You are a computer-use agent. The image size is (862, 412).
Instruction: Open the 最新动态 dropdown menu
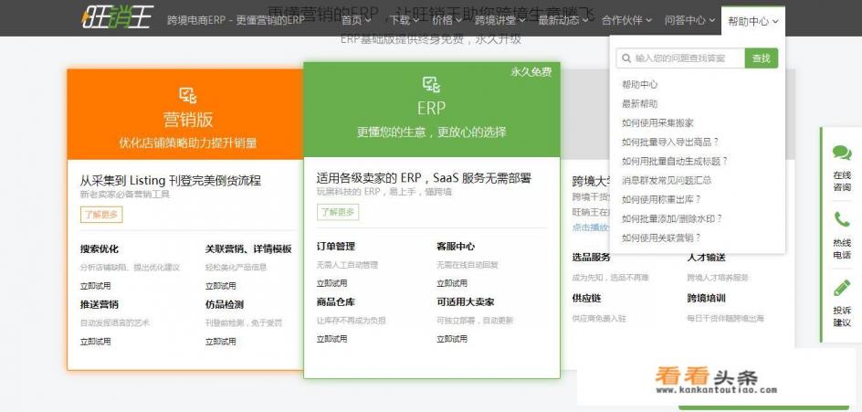point(562,20)
